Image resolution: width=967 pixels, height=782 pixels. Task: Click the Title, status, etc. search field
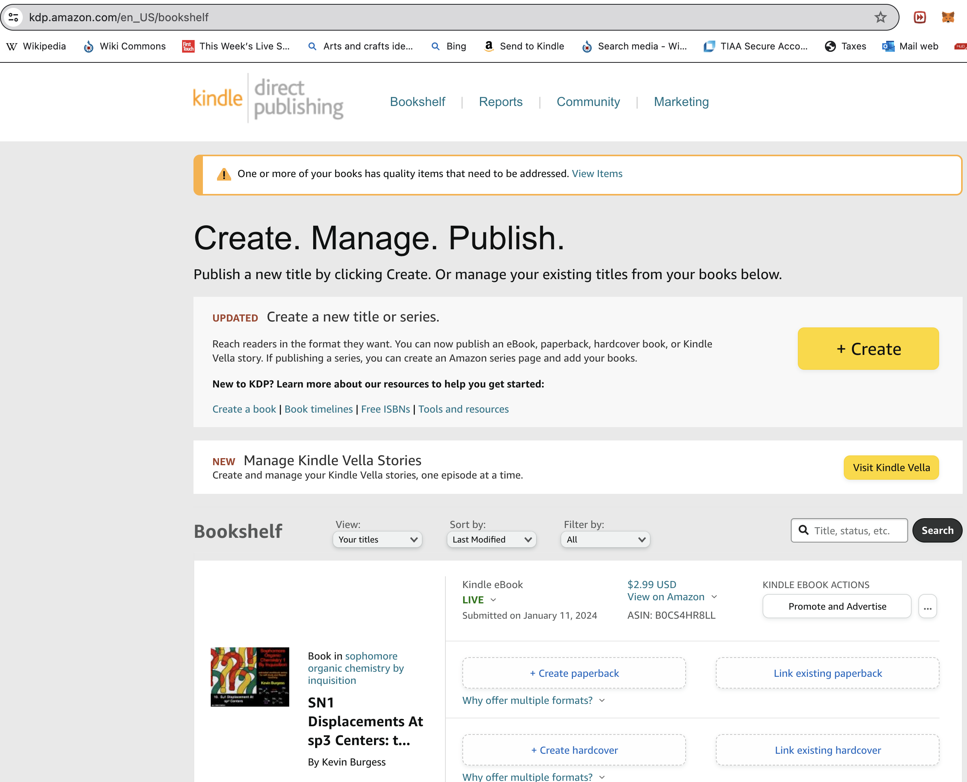[x=849, y=530]
